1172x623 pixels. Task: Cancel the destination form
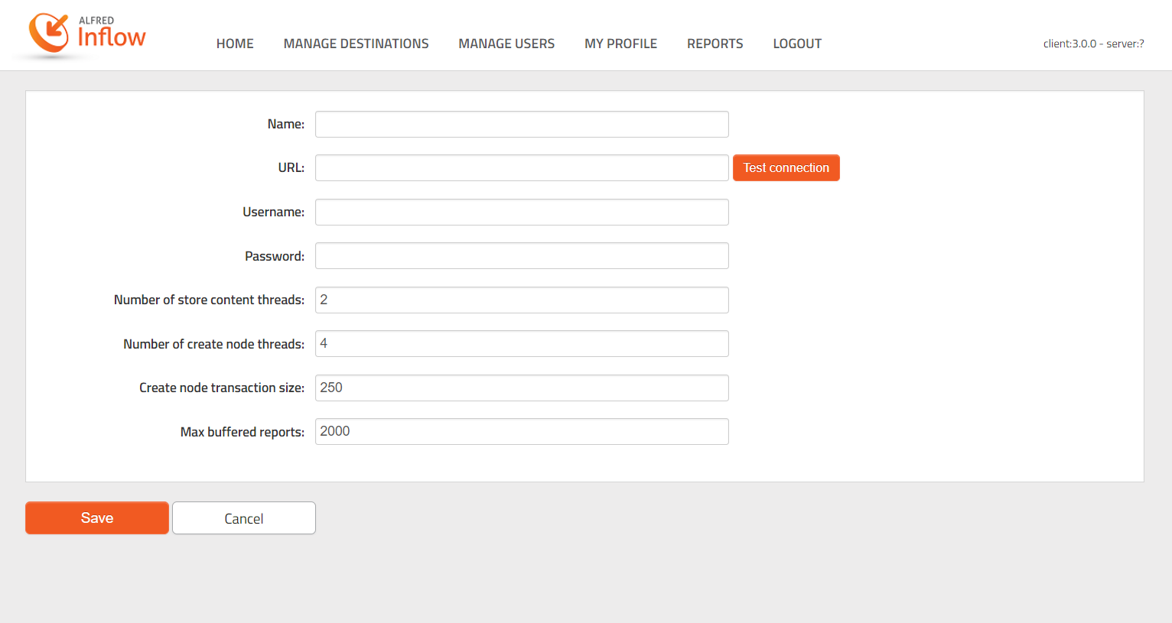[x=244, y=518]
